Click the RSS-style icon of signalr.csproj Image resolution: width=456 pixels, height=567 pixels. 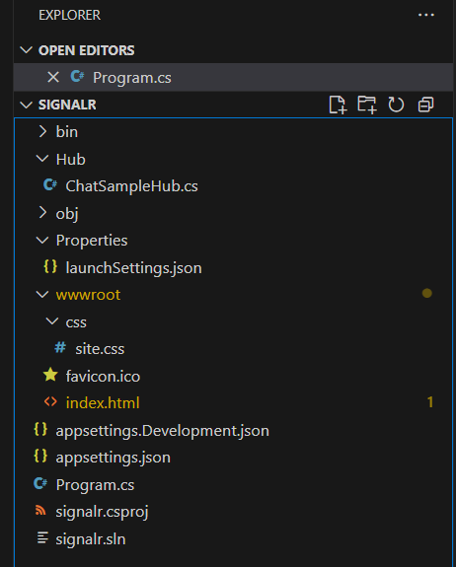point(40,510)
